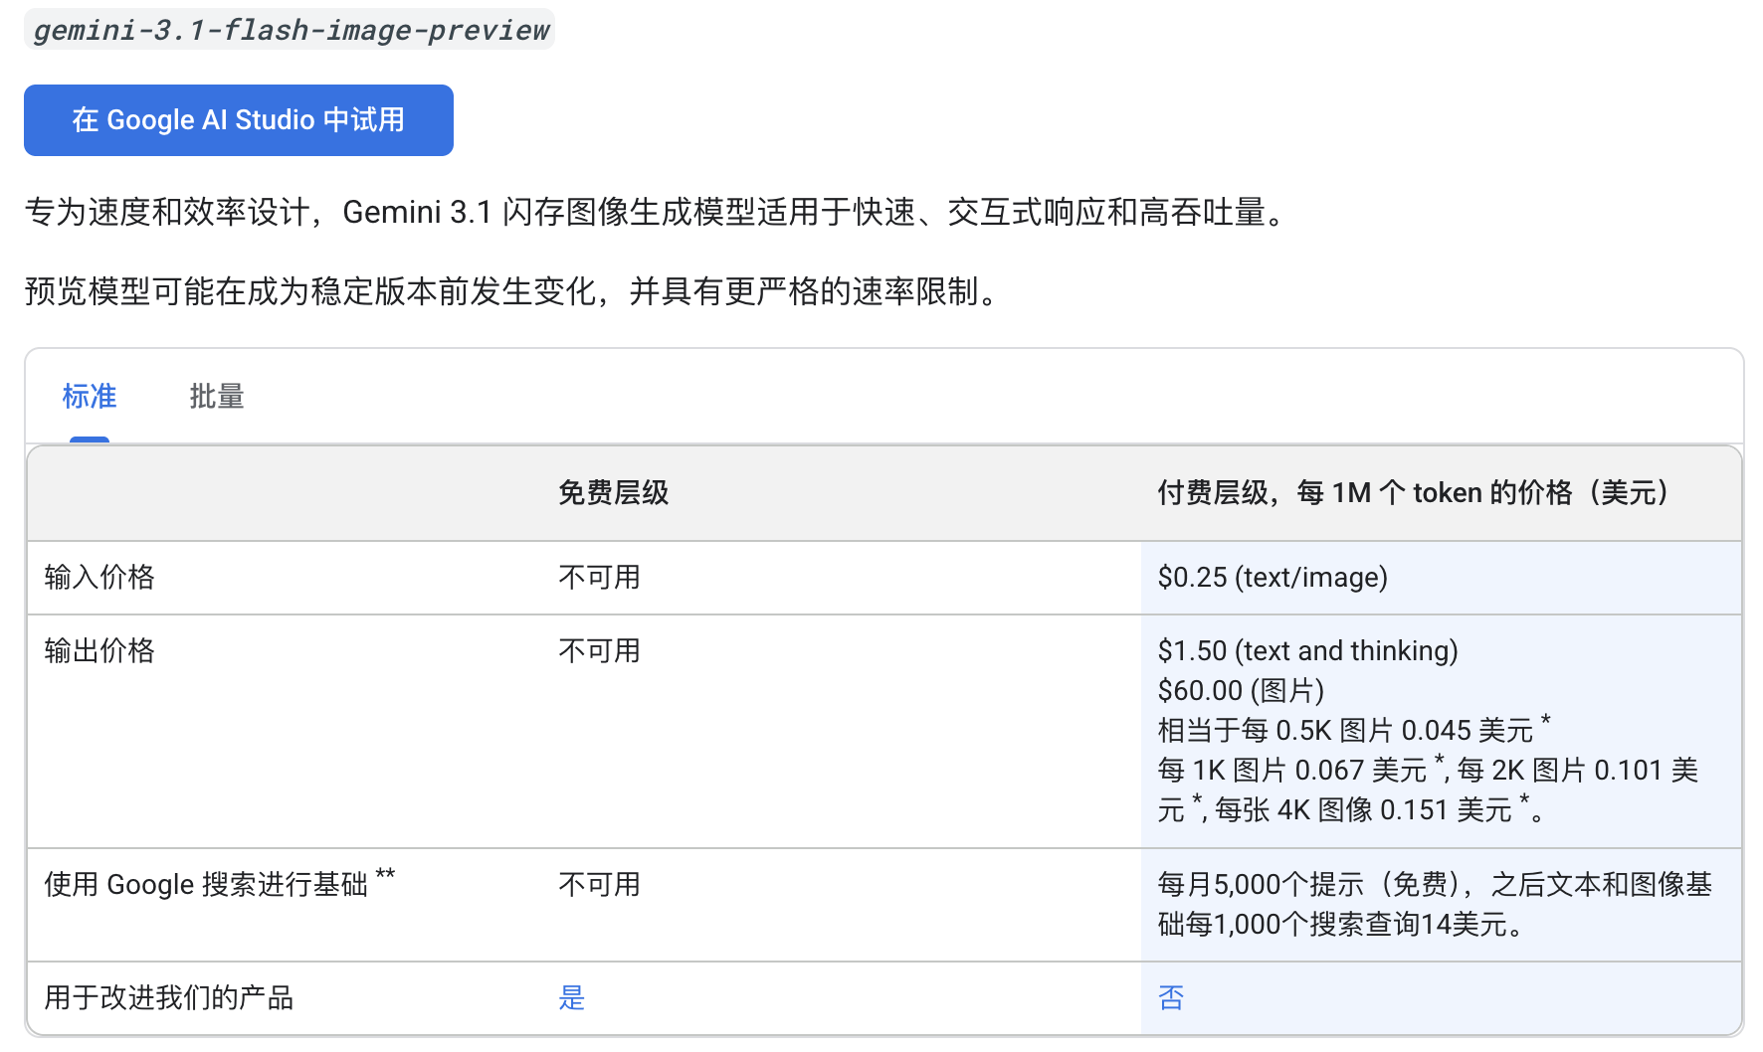Click the 使用 Google 搜索进行基础 row label

coord(206,885)
